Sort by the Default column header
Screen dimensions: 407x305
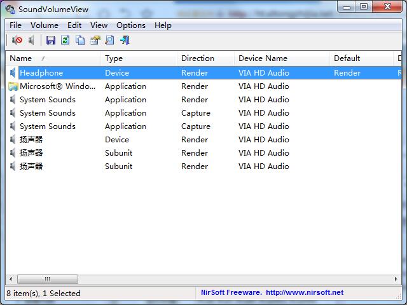pyautogui.click(x=361, y=58)
